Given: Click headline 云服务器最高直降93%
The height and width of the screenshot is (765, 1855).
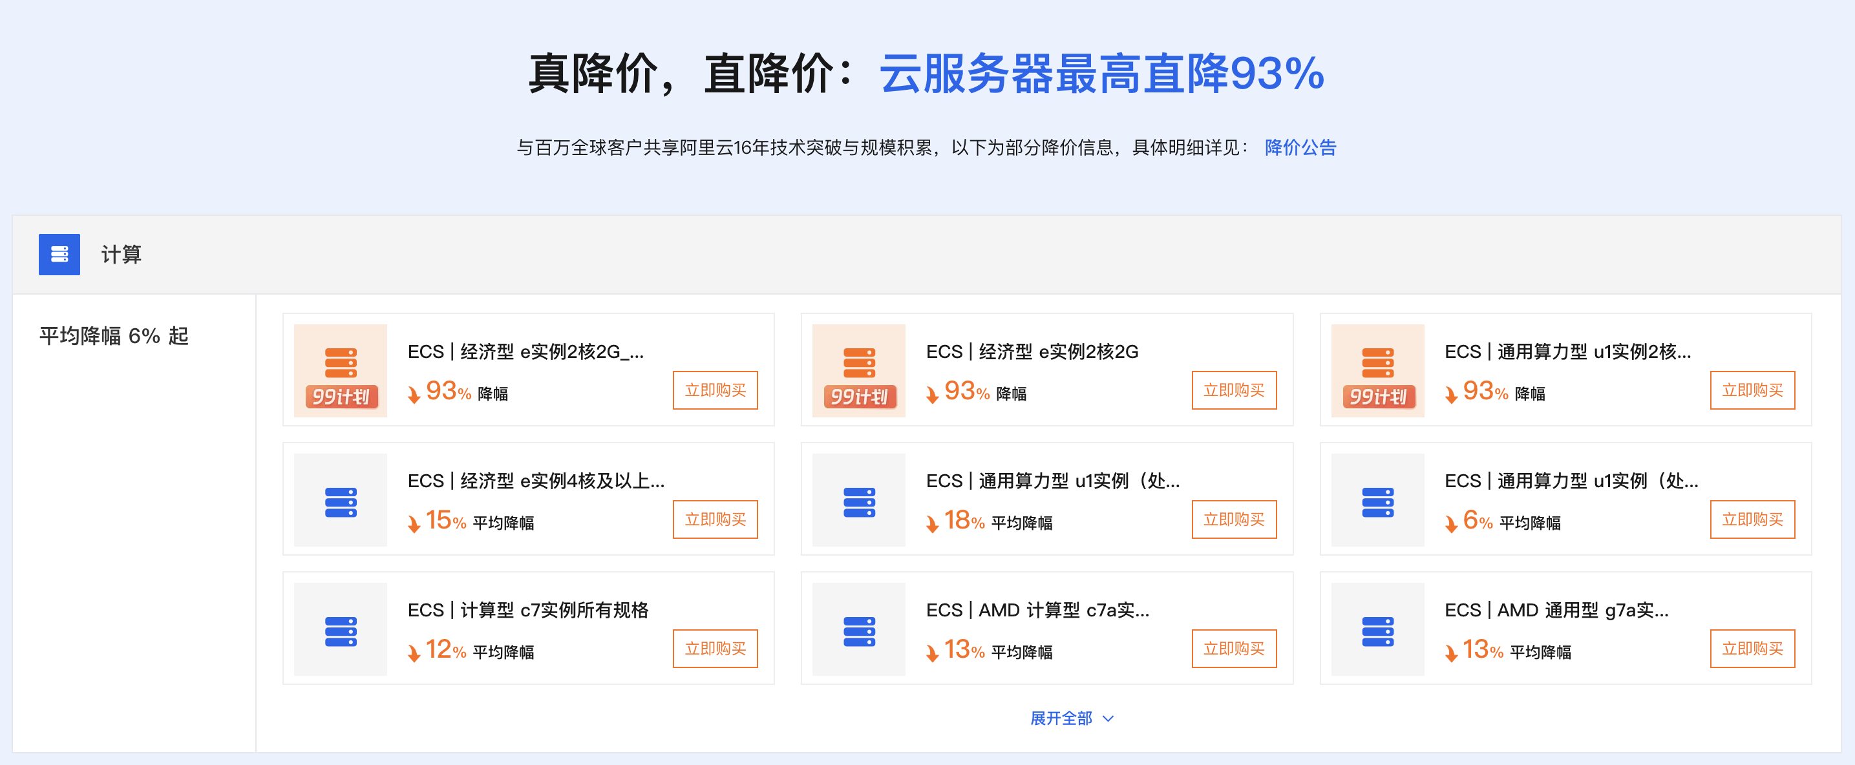Looking at the screenshot, I should [x=1102, y=74].
